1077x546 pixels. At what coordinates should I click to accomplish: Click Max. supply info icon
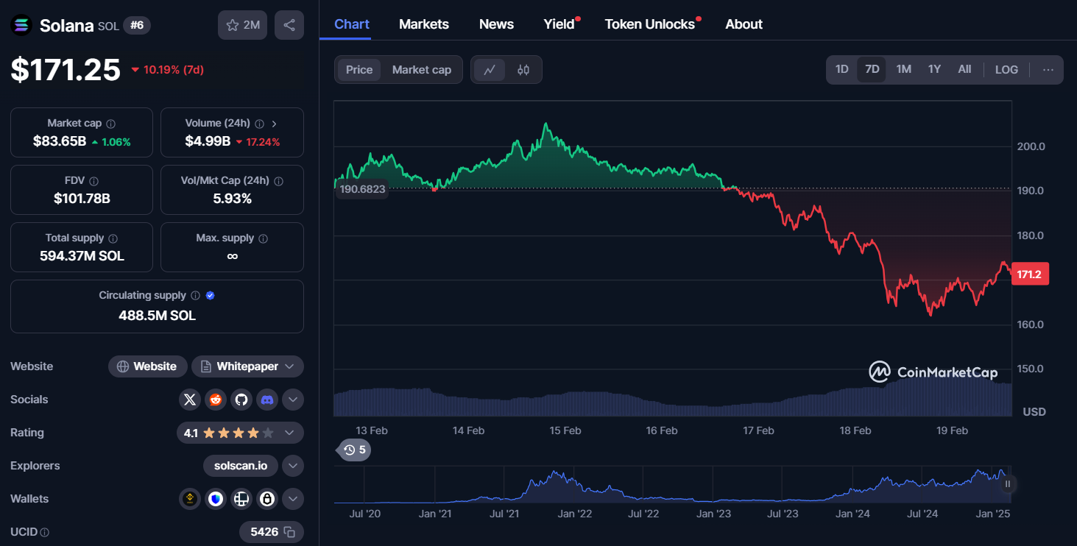(264, 238)
